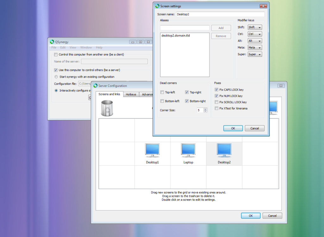This screenshot has width=324, height=237.
Task: Click the Synergy logo in Screen settings title
Action: point(157,6)
